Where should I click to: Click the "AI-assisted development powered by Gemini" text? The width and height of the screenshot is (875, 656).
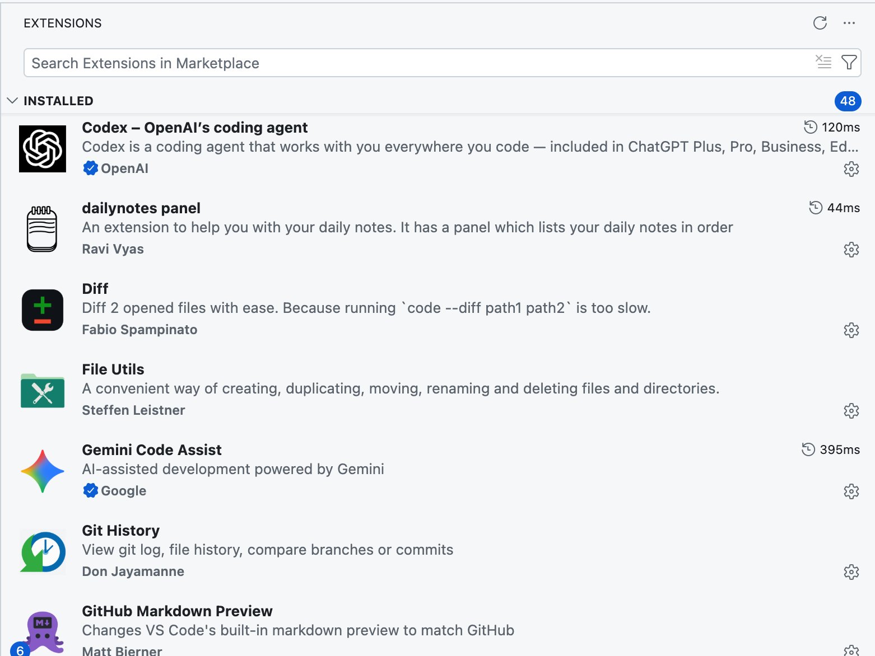point(233,469)
